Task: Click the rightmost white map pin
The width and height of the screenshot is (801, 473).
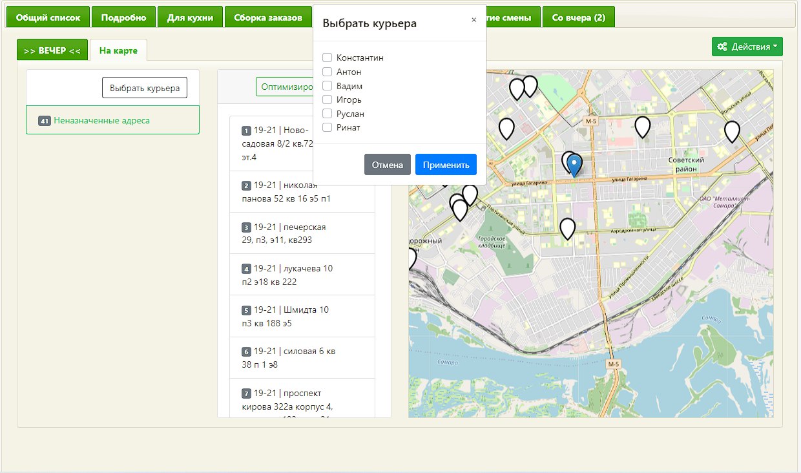Action: (x=731, y=131)
